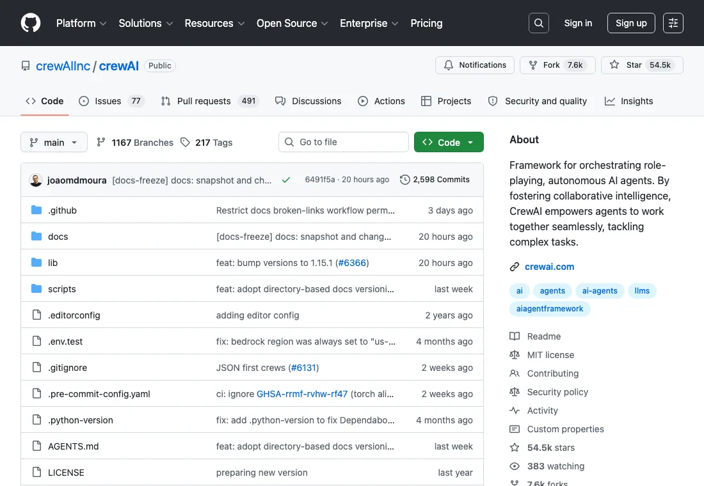Click the Contributing people icon
704x486 pixels.
click(515, 373)
